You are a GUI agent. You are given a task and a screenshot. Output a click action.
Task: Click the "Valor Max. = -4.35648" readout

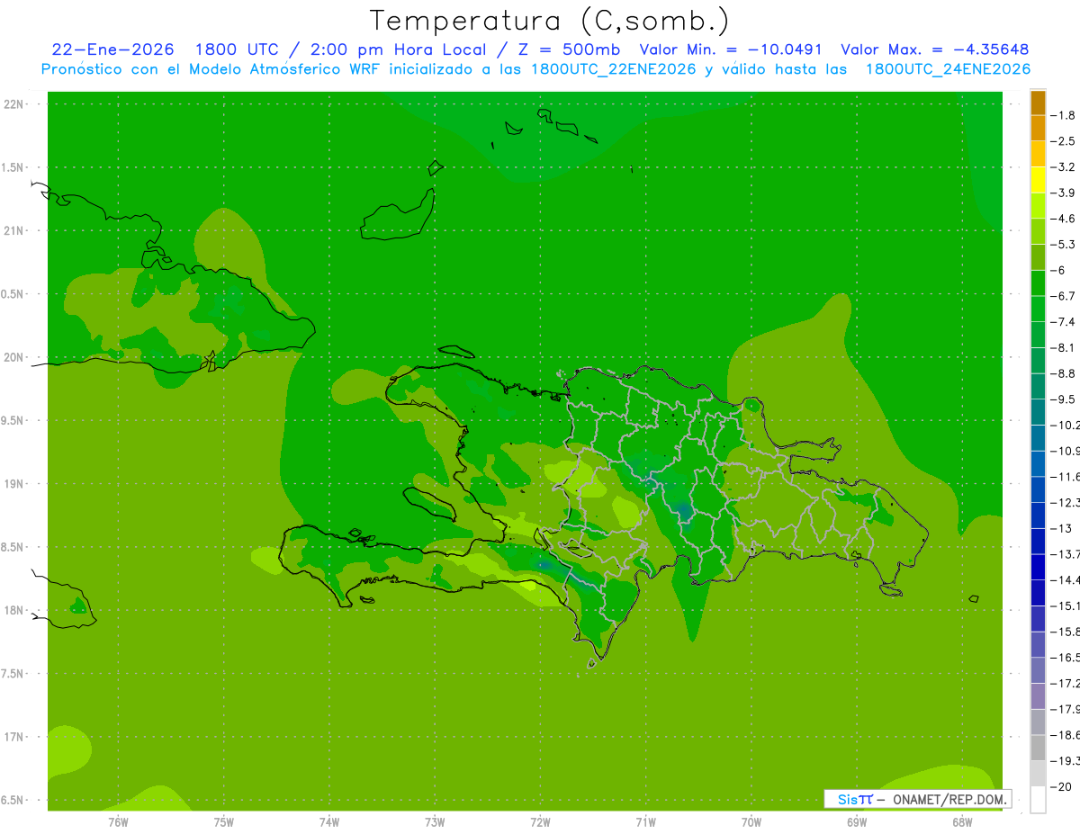point(934,49)
